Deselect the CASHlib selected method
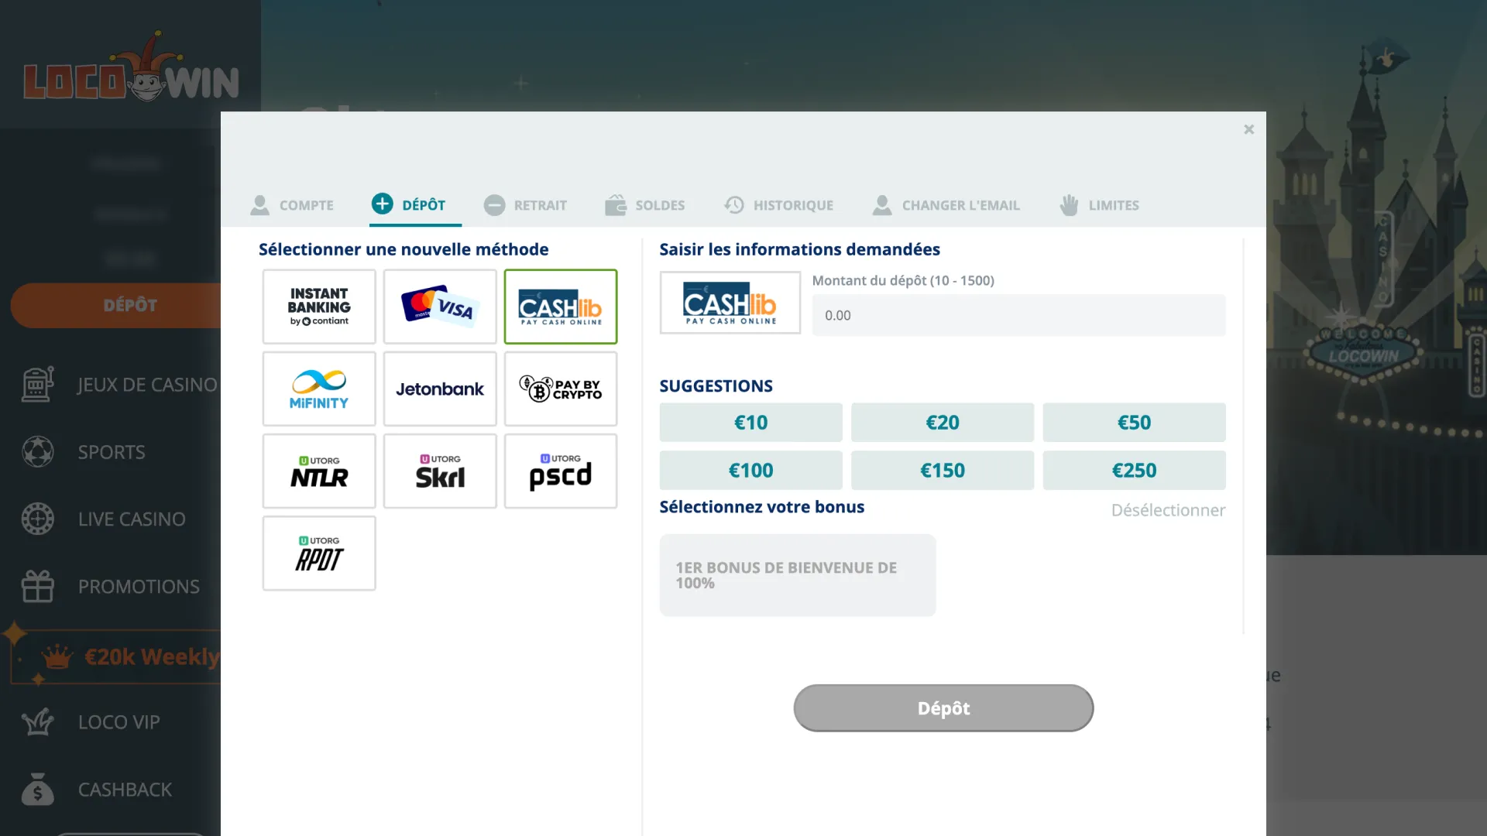 pos(560,307)
